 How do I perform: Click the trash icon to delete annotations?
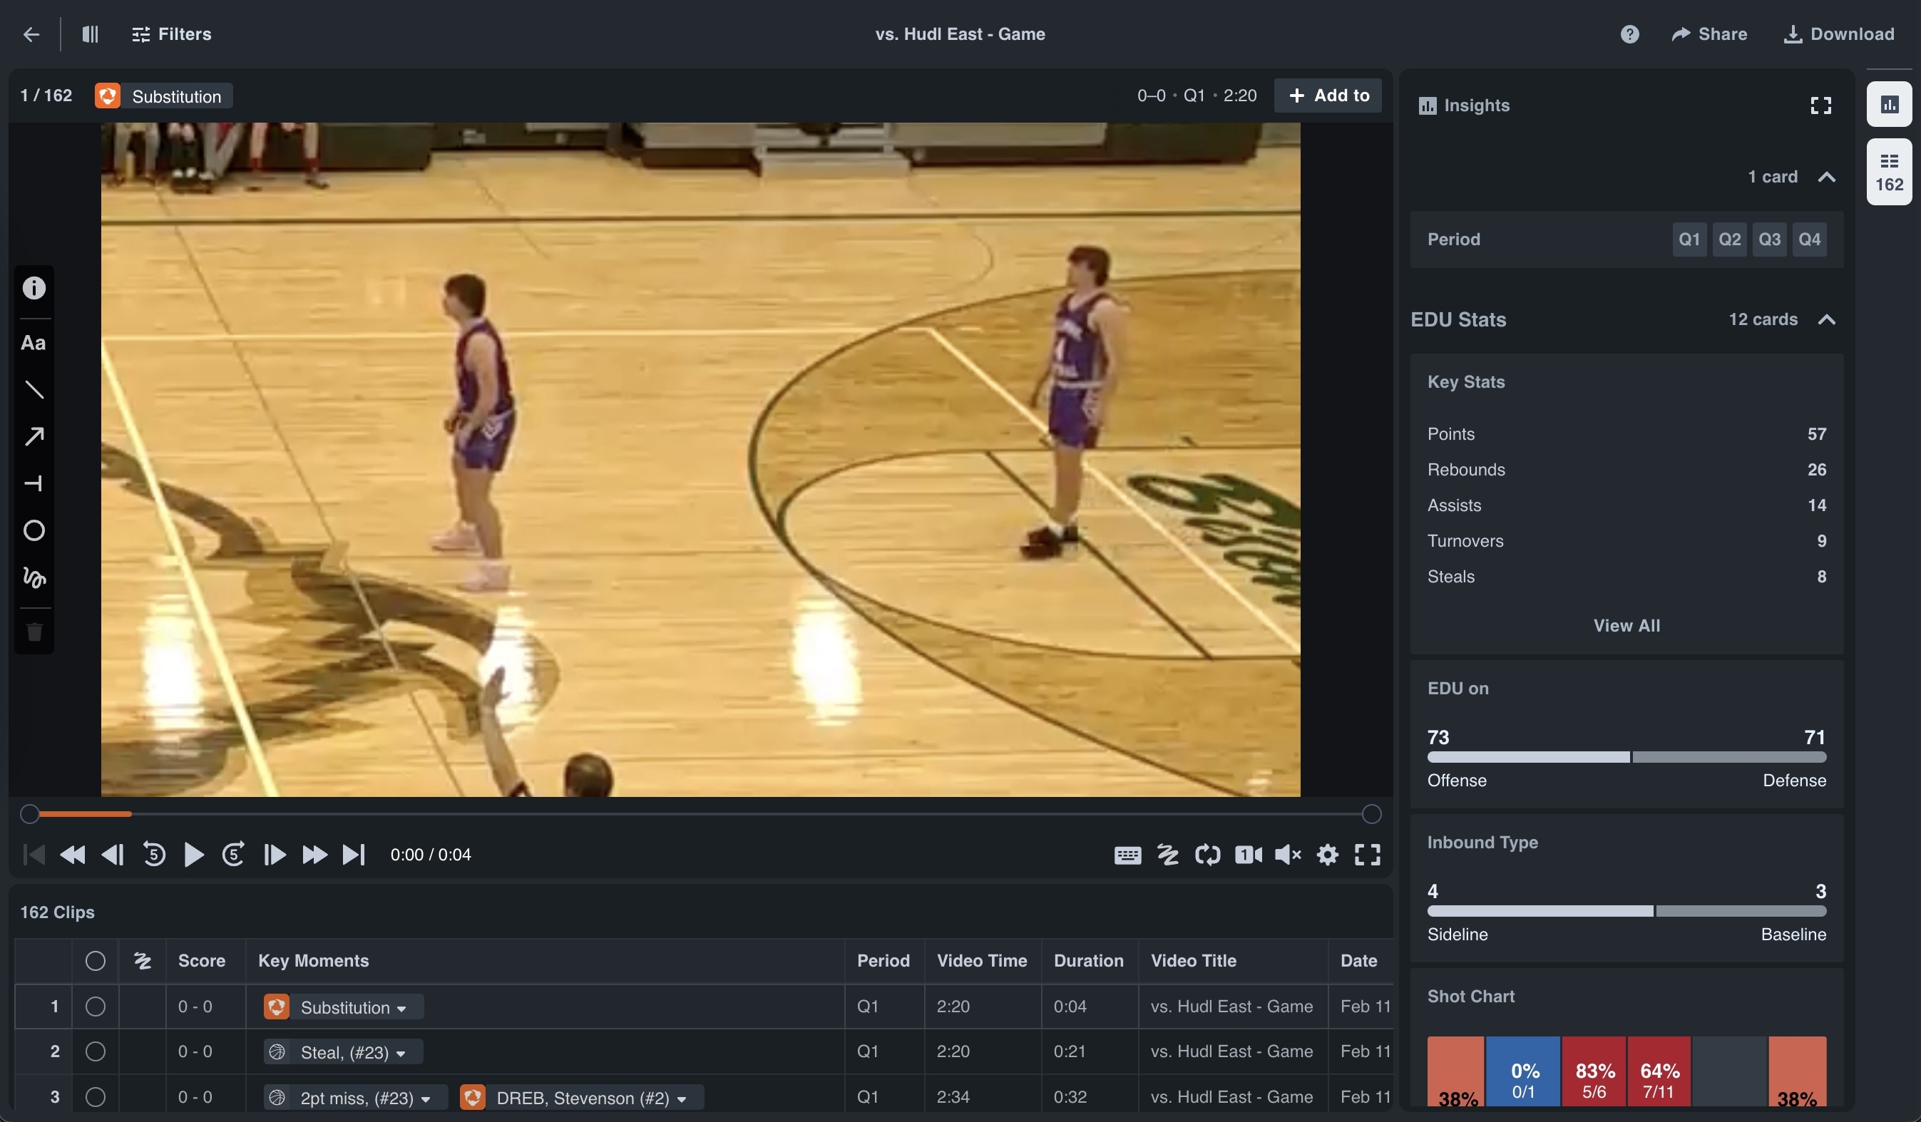34,632
